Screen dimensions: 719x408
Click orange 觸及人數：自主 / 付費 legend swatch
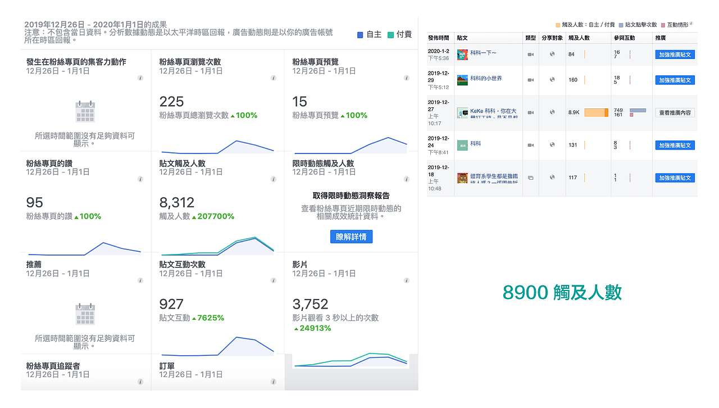(558, 25)
